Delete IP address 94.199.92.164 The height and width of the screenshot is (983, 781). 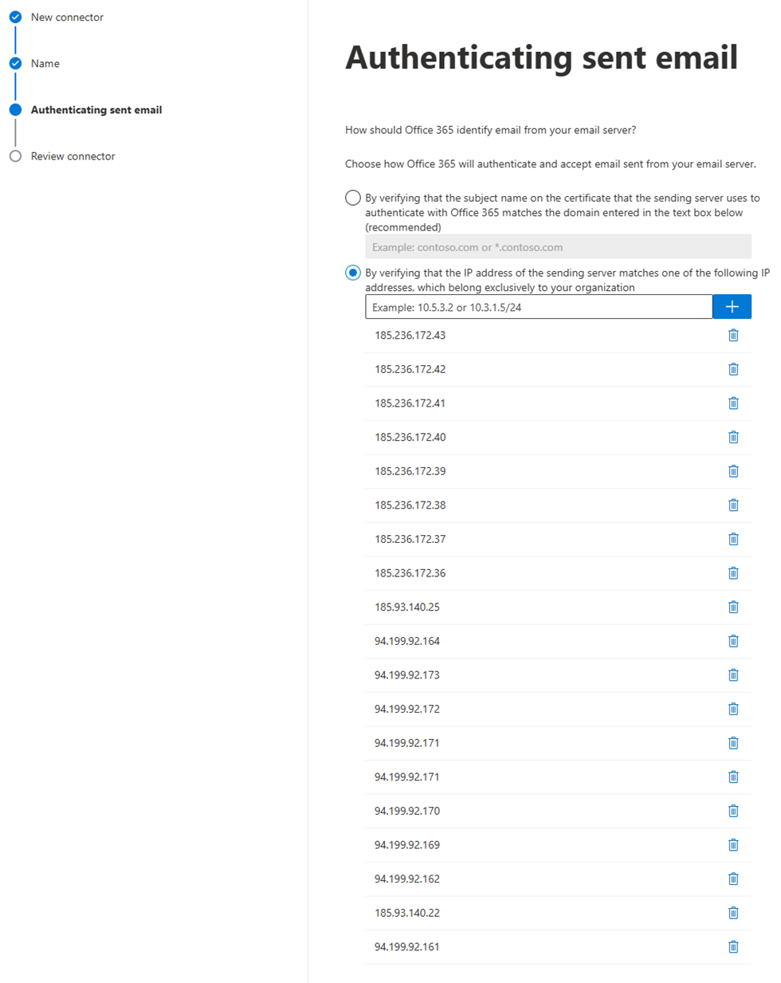click(733, 641)
